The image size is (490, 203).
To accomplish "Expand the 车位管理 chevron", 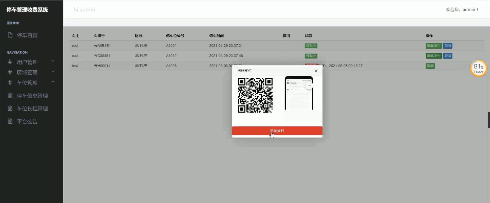I will pyautogui.click(x=53, y=82).
